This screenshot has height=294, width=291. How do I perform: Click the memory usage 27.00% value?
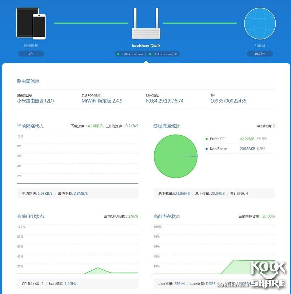(269, 216)
